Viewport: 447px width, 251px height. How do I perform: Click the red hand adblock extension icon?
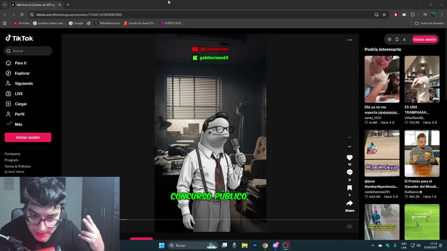pyautogui.click(x=396, y=15)
